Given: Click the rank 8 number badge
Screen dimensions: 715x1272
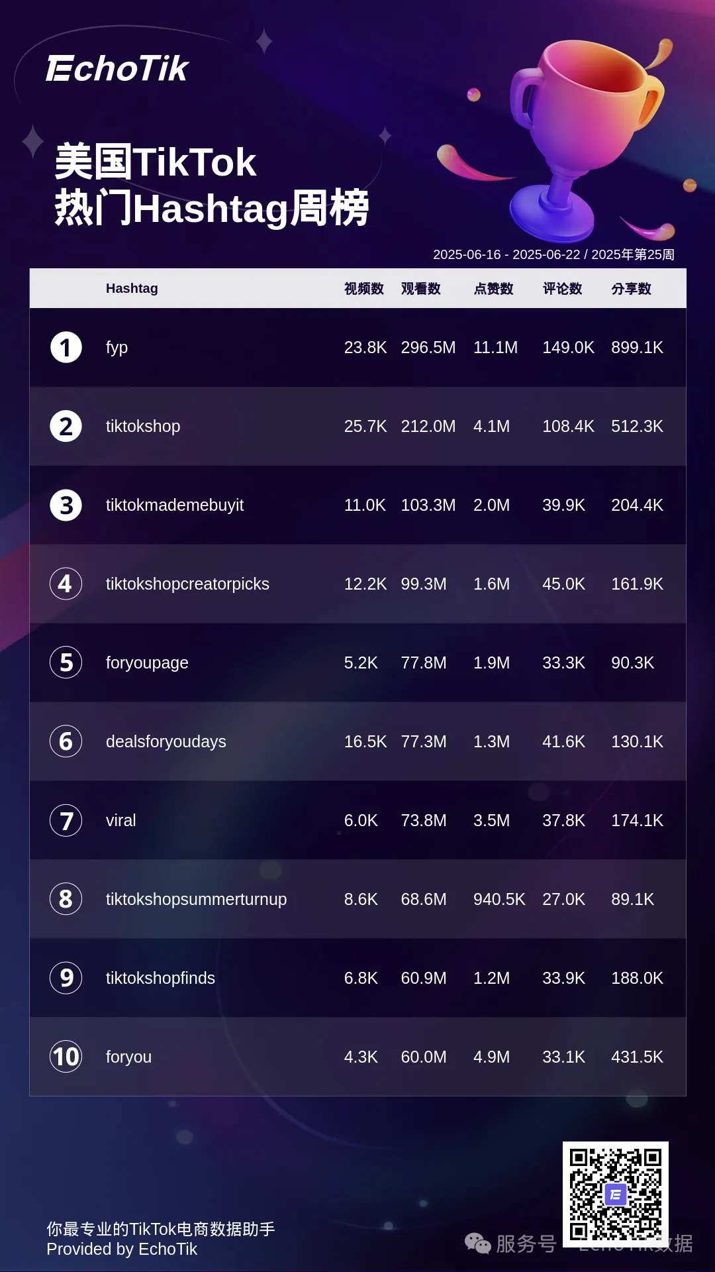Looking at the screenshot, I should (x=66, y=899).
